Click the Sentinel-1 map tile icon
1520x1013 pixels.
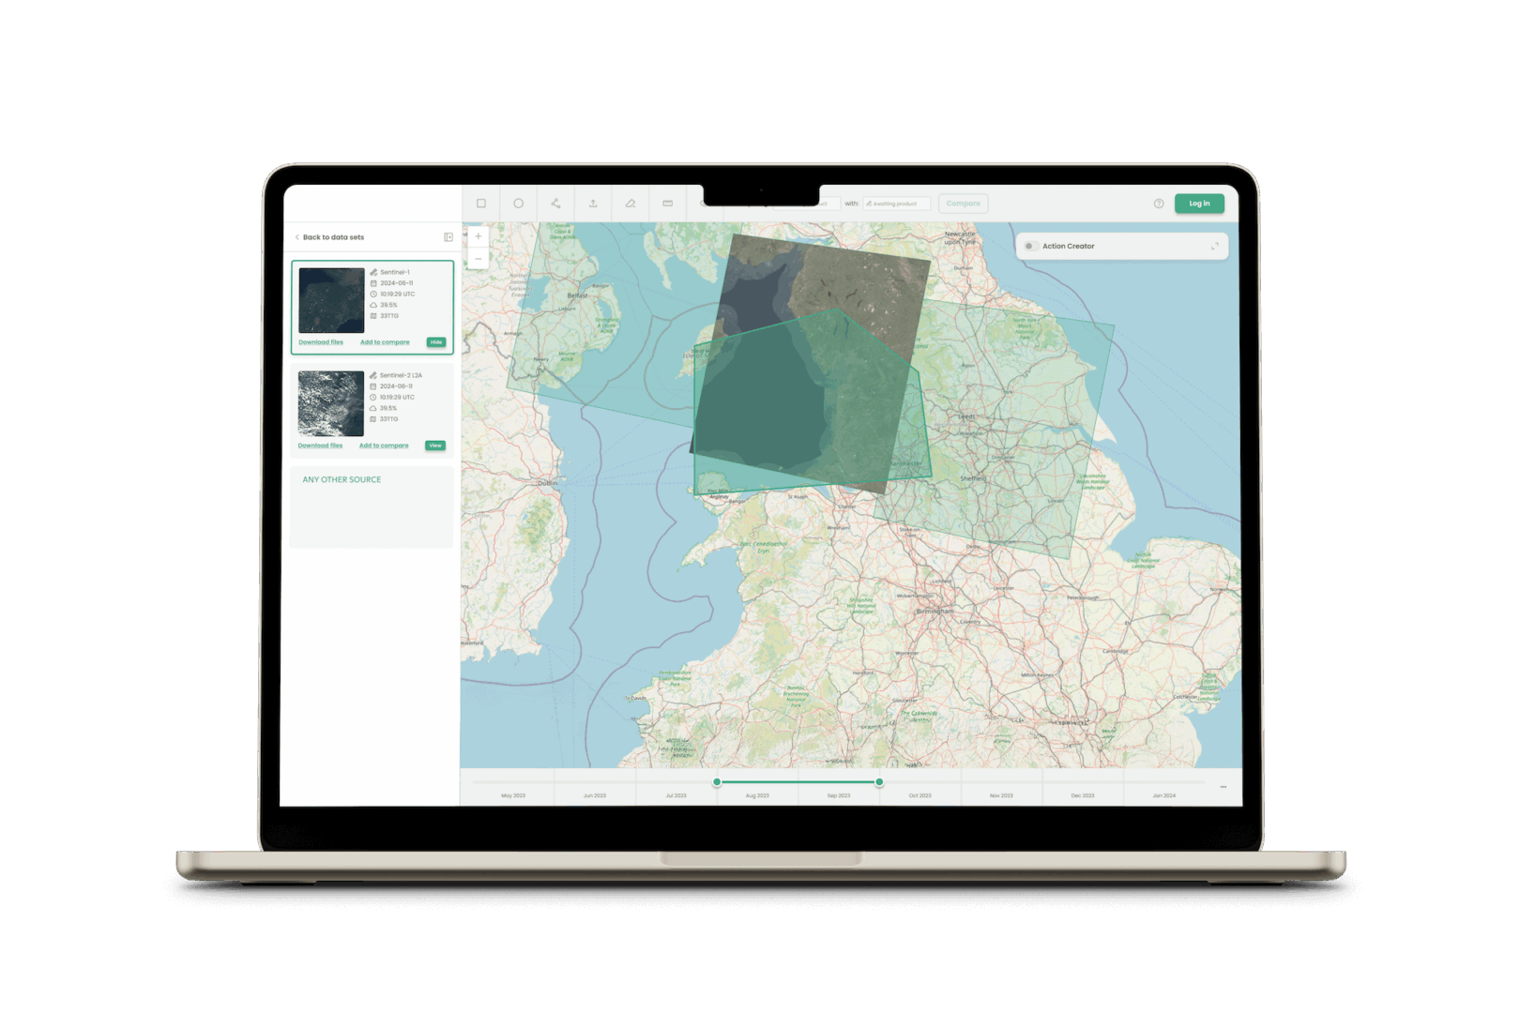373,316
